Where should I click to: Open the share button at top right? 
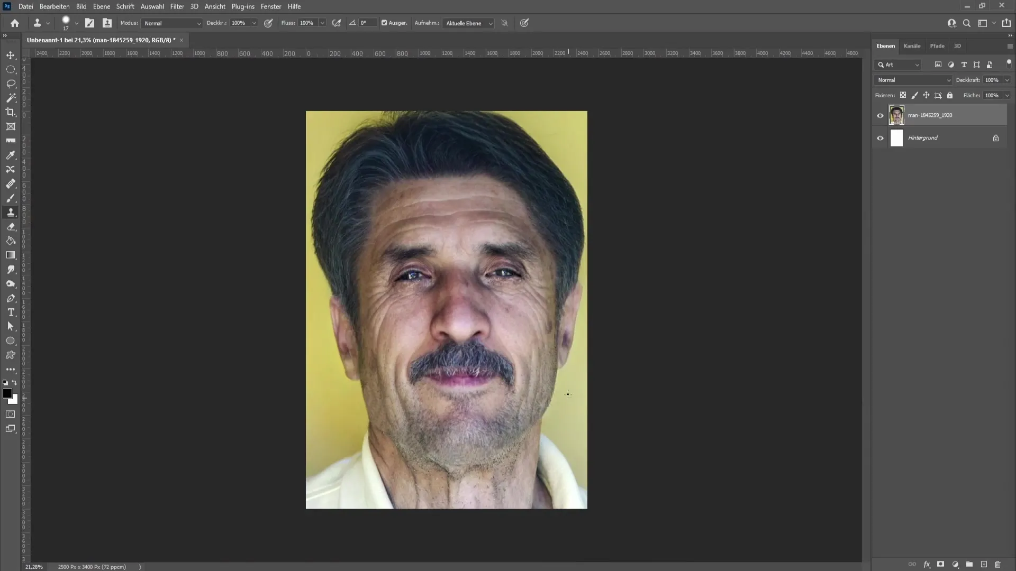[1006, 23]
